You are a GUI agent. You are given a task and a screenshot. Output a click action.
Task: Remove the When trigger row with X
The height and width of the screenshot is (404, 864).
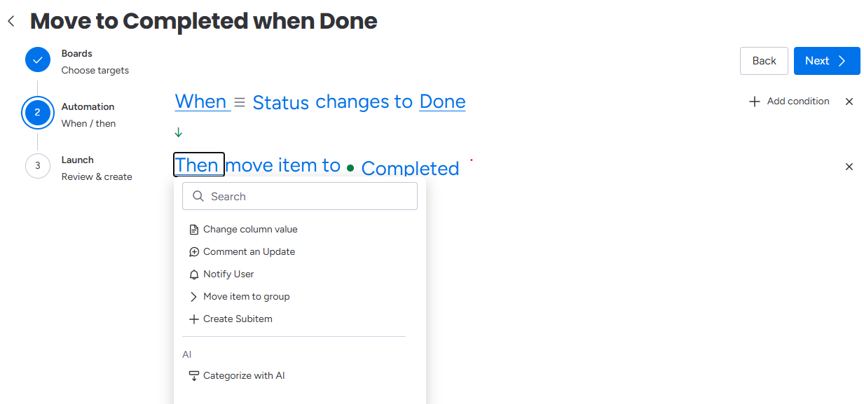[x=849, y=102]
